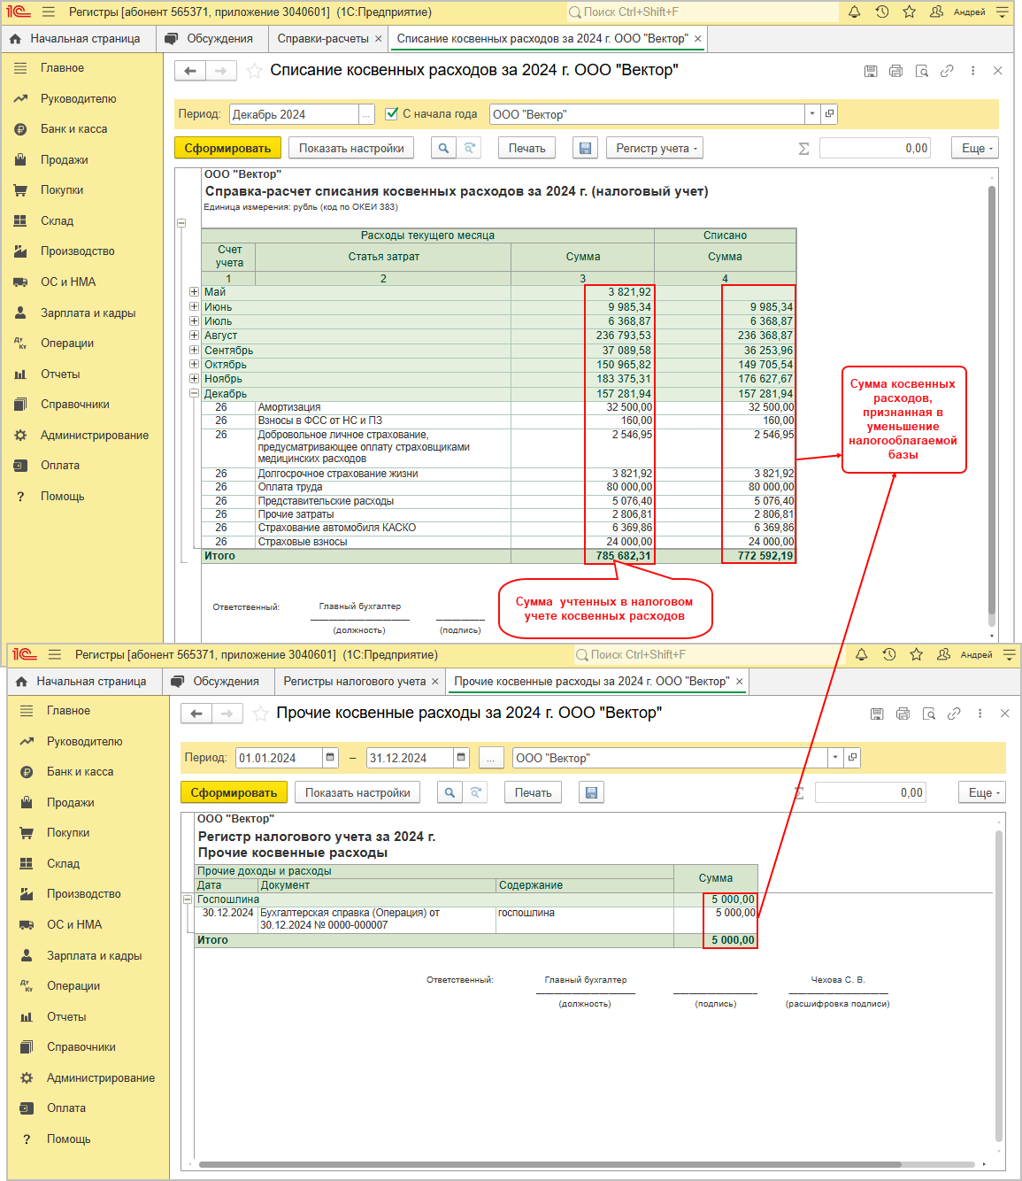Screen dimensions: 1022x1181
Task: Copy link icon in top report header
Action: coord(947,71)
